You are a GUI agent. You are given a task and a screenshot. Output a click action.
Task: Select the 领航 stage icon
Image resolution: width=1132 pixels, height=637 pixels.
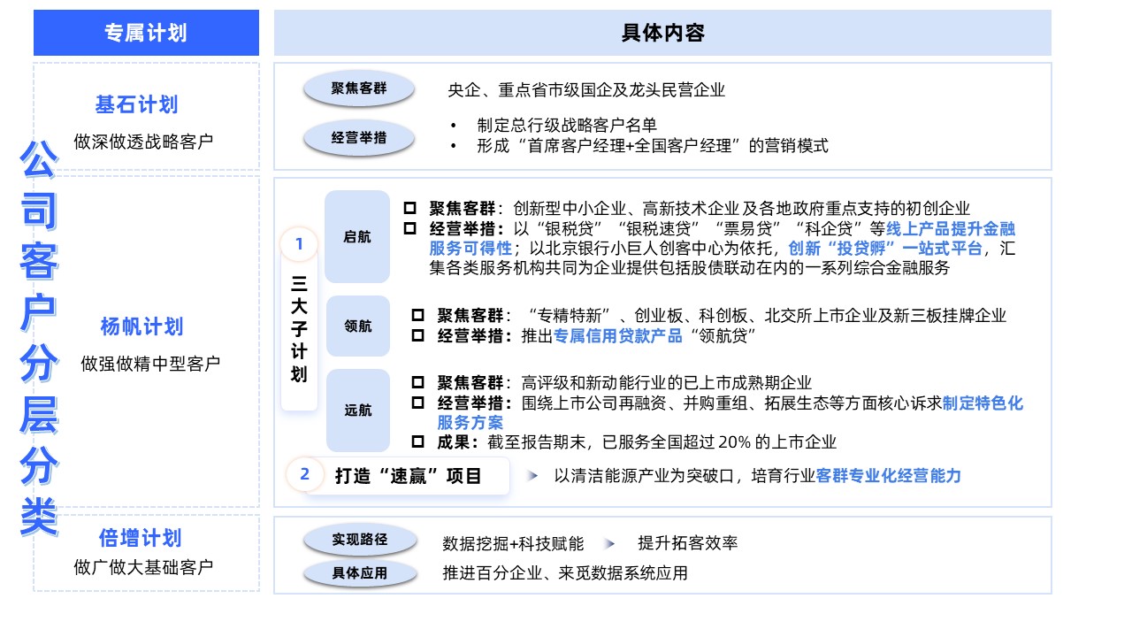point(357,326)
